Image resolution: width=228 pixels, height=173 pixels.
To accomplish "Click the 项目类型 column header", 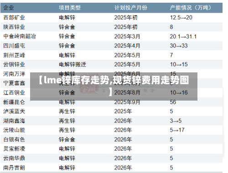I will [x=70, y=8].
